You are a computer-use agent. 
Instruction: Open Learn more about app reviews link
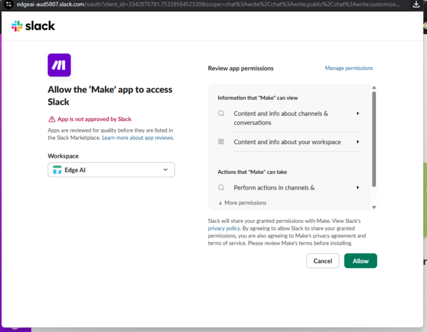click(x=138, y=138)
